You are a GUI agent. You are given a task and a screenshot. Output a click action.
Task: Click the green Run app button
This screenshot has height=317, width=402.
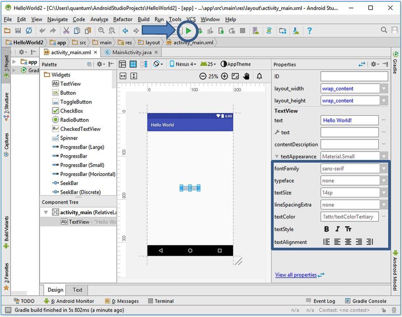[x=189, y=31]
